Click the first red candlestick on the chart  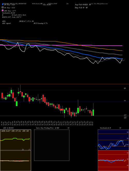(2, 96)
